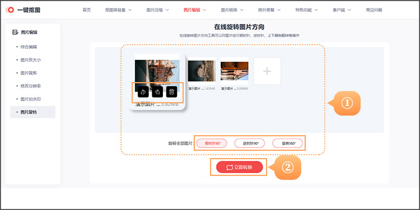Image resolution: width=420 pixels, height=210 pixels.
Task: Click the rotate icon adjacent to the trash icon
Action: point(157,92)
